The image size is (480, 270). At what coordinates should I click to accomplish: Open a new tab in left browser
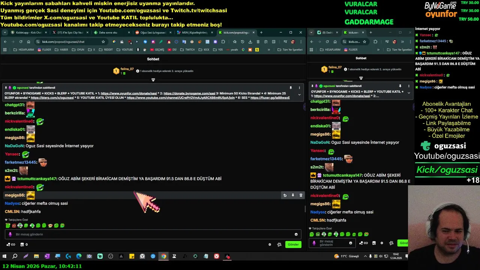[261, 33]
